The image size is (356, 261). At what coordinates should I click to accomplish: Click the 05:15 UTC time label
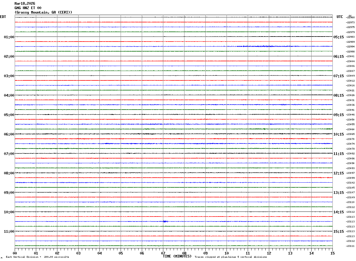pyautogui.click(x=339, y=37)
